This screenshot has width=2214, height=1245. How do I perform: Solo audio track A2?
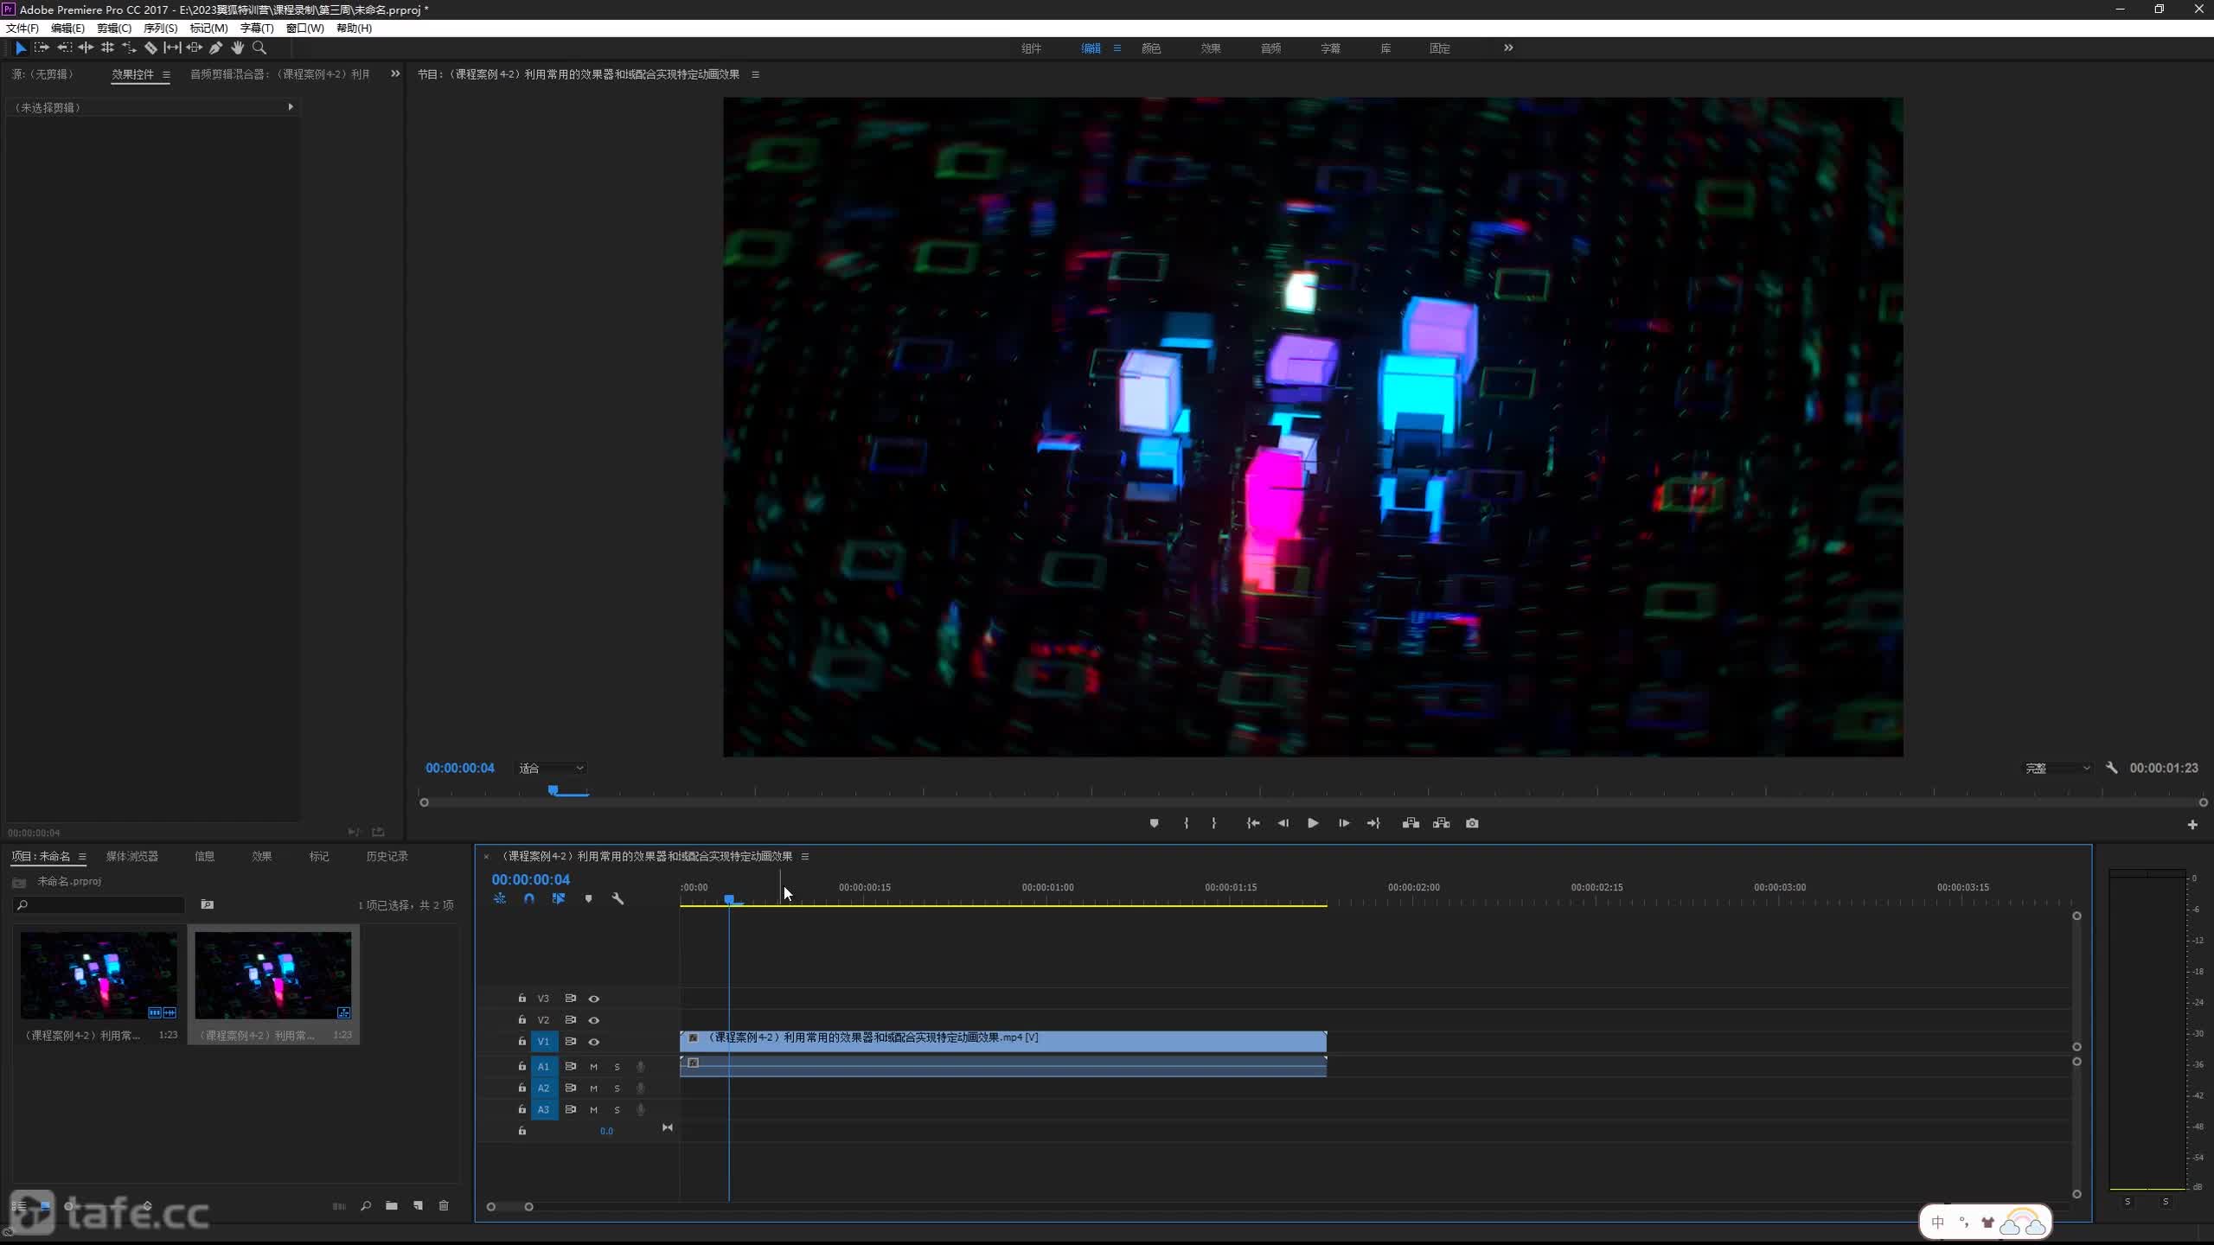pyautogui.click(x=617, y=1089)
